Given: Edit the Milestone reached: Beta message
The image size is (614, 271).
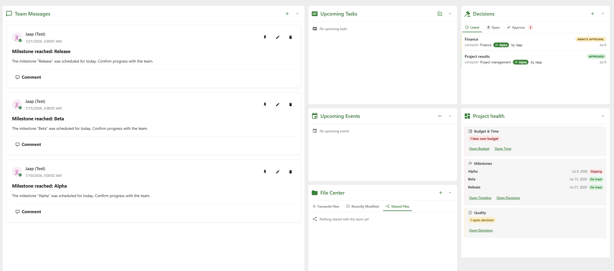Looking at the screenshot, I should (x=278, y=105).
